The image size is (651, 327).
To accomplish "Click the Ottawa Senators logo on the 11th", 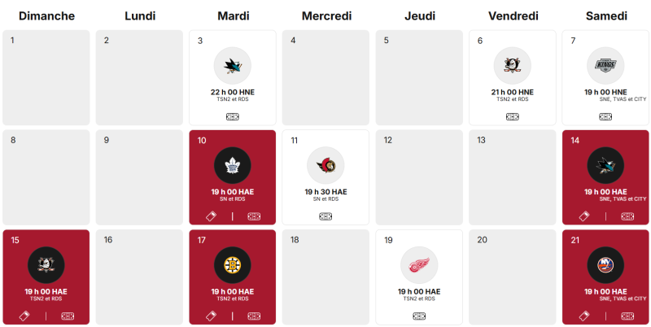I will (325, 165).
